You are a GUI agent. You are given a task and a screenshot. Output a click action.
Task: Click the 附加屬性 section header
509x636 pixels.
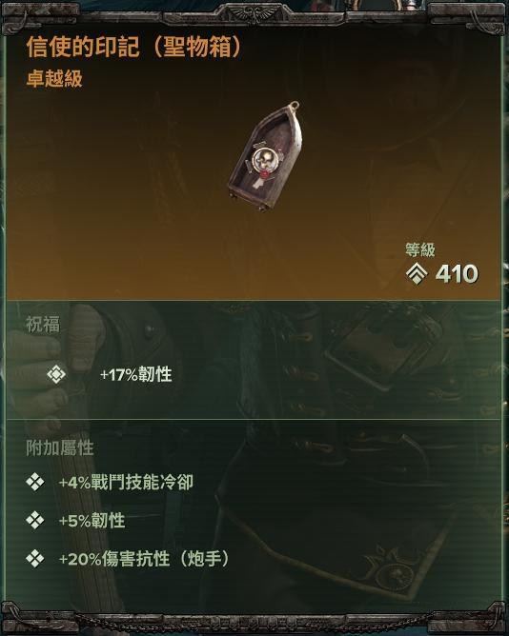click(60, 448)
